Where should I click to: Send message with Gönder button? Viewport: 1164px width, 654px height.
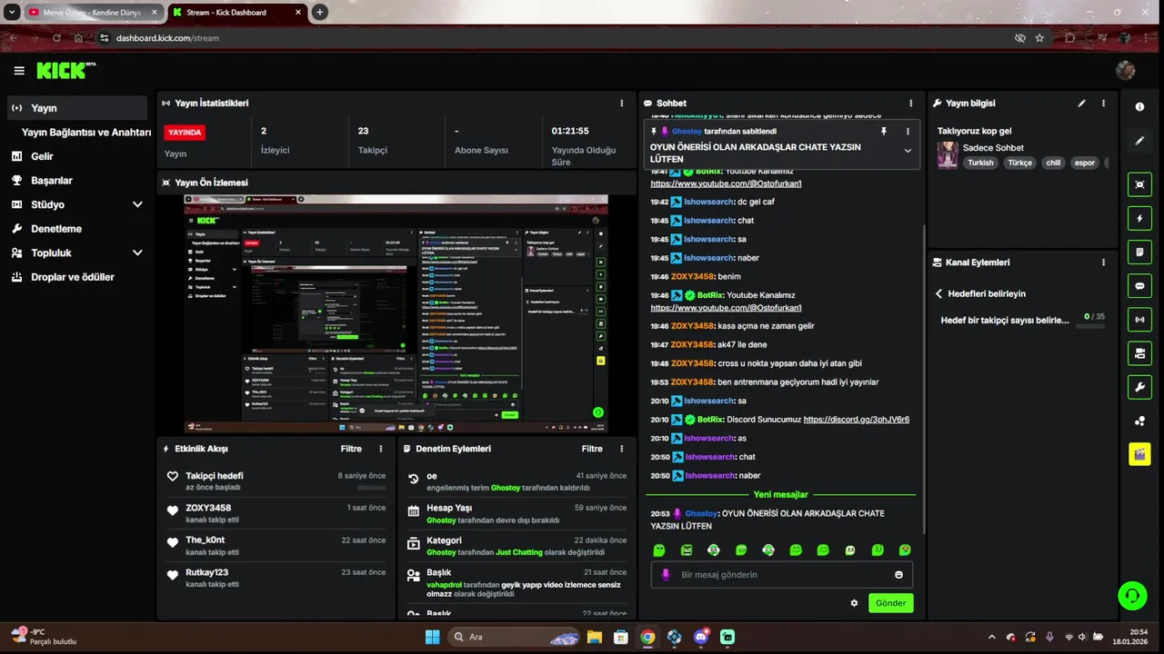(890, 603)
